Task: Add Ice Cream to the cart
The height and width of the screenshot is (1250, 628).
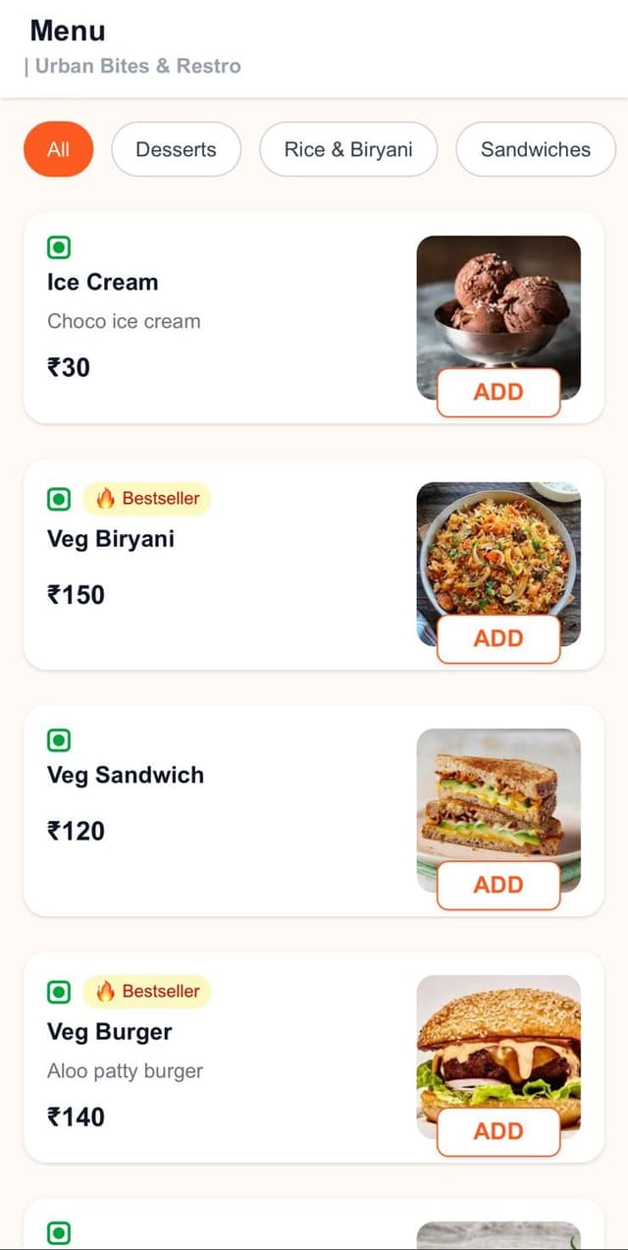Action: [x=498, y=392]
